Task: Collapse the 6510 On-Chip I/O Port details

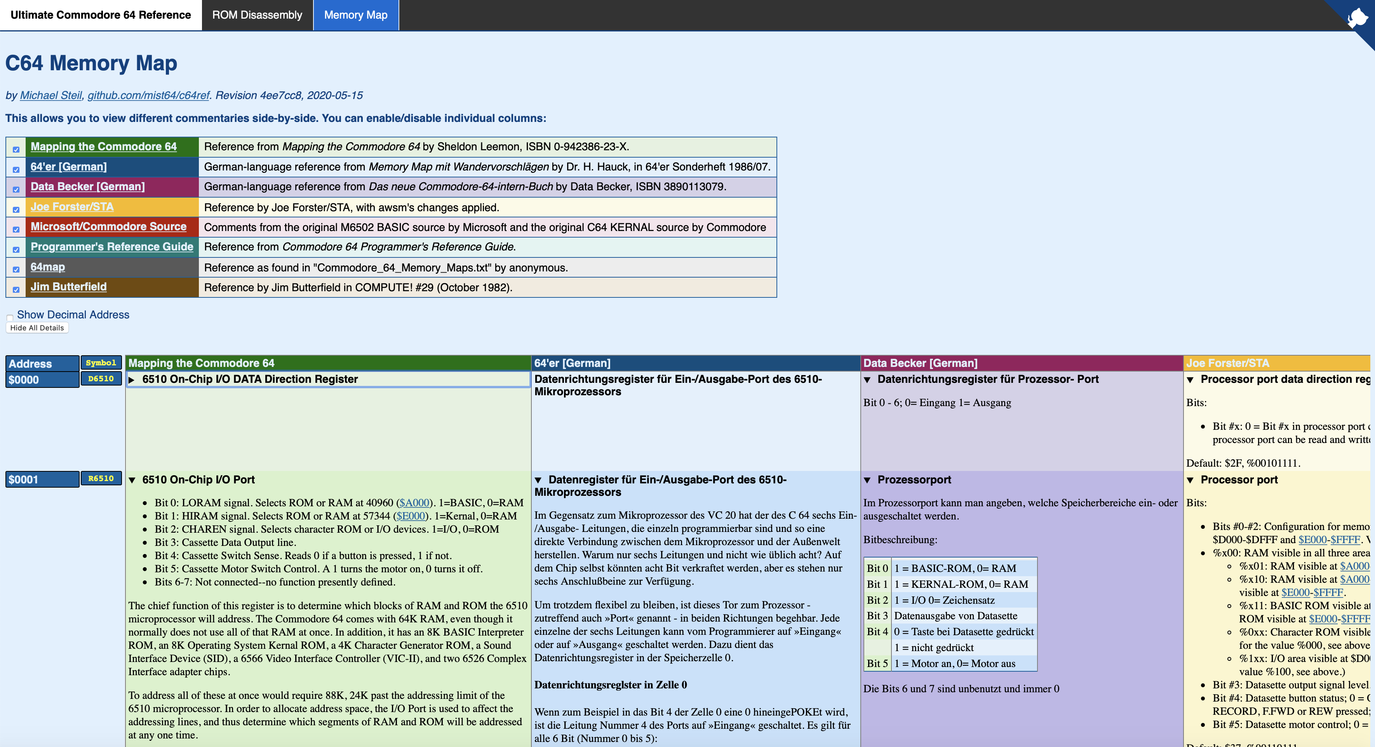Action: tap(132, 480)
